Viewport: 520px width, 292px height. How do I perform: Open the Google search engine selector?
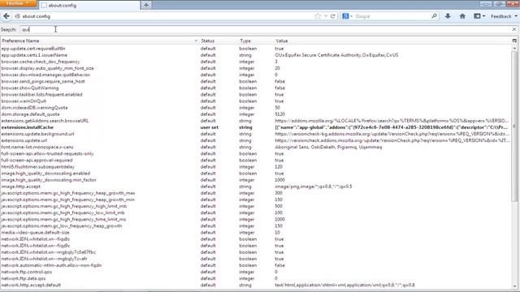(x=347, y=16)
